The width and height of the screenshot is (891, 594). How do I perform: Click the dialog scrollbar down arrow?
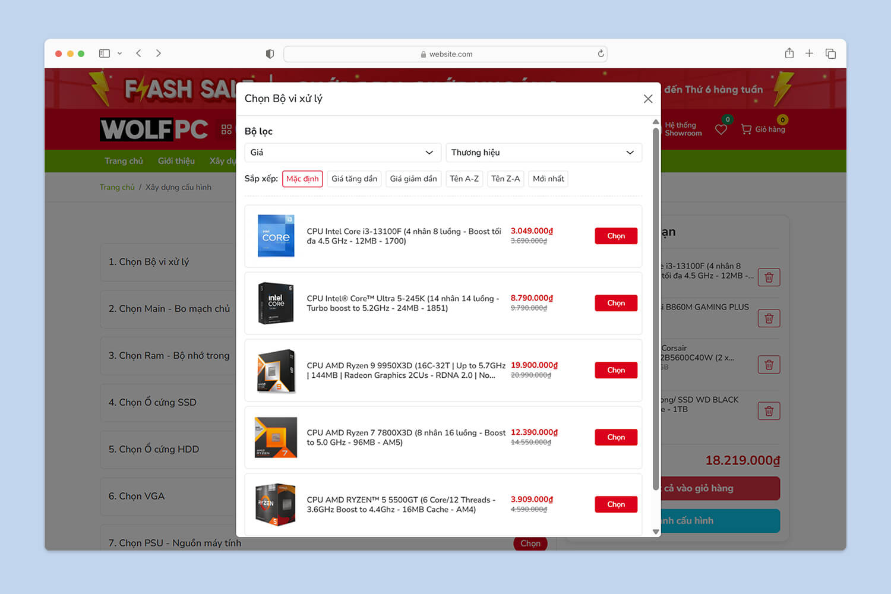click(656, 532)
